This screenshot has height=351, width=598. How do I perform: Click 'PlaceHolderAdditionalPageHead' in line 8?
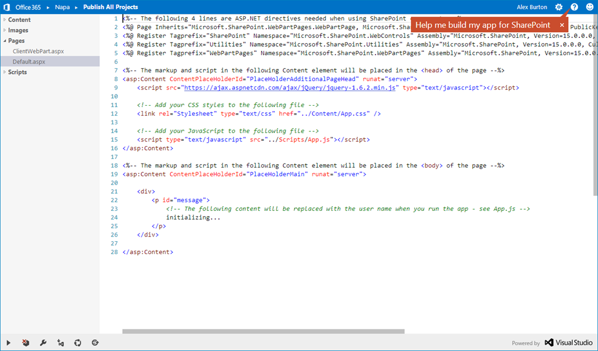click(x=303, y=79)
